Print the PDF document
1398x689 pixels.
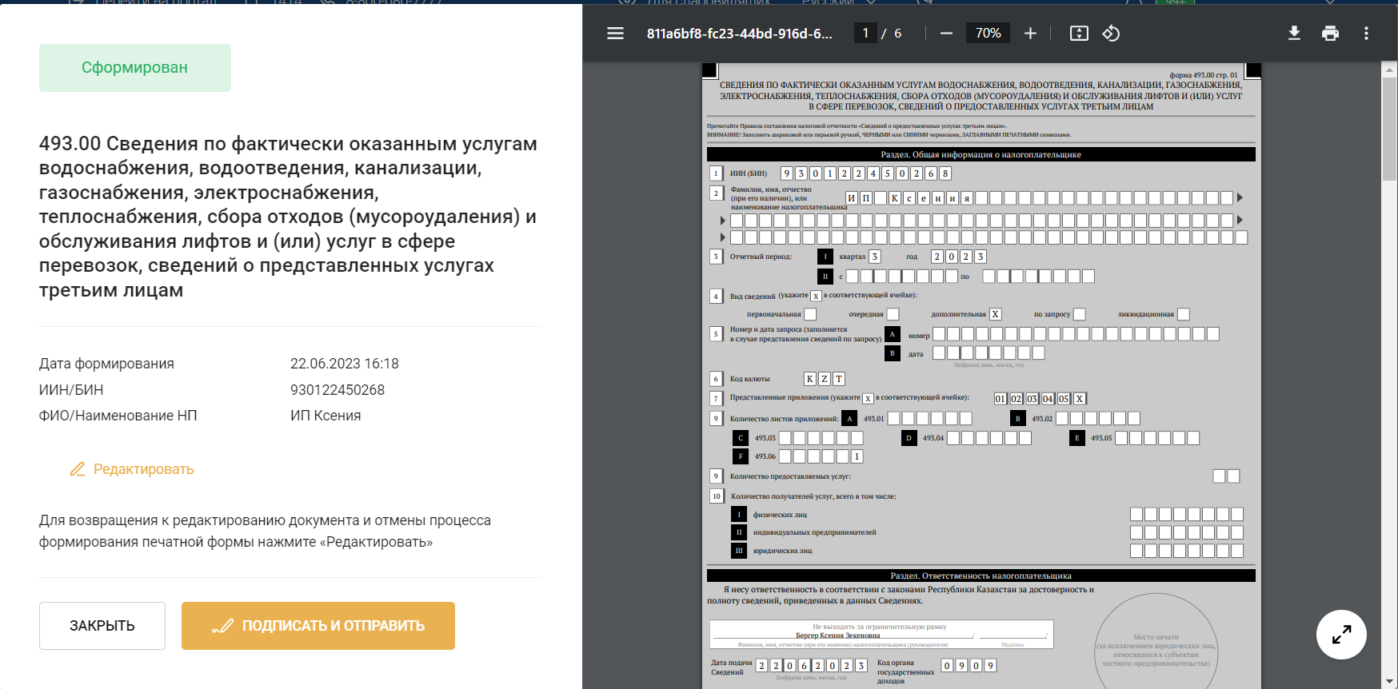click(1330, 34)
